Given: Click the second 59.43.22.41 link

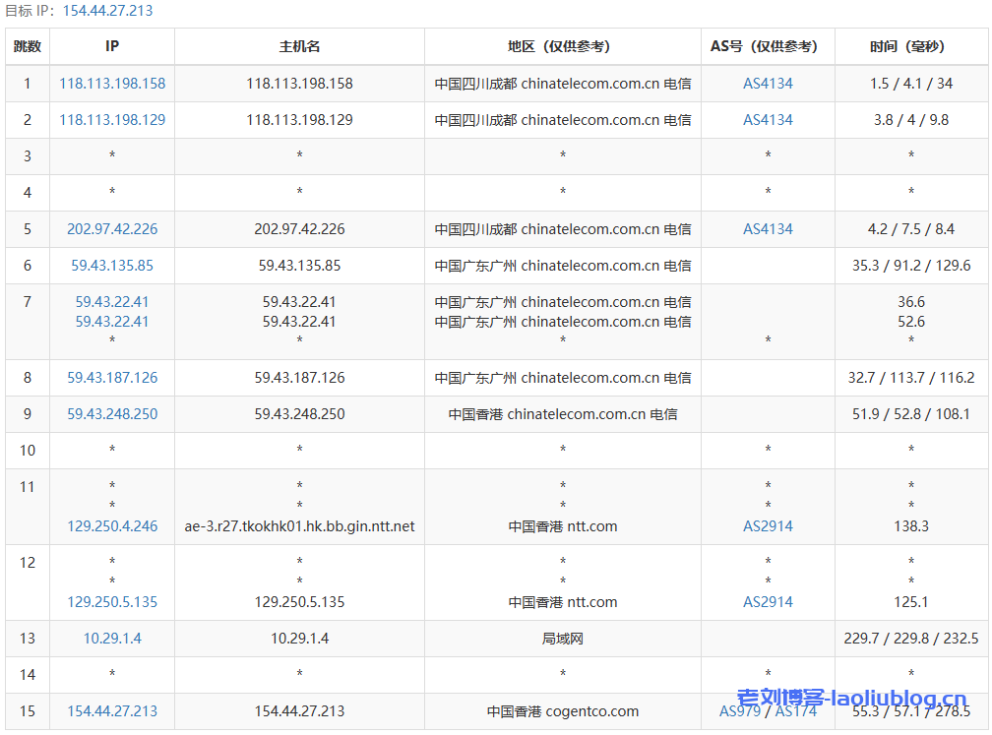Looking at the screenshot, I should 111,321.
